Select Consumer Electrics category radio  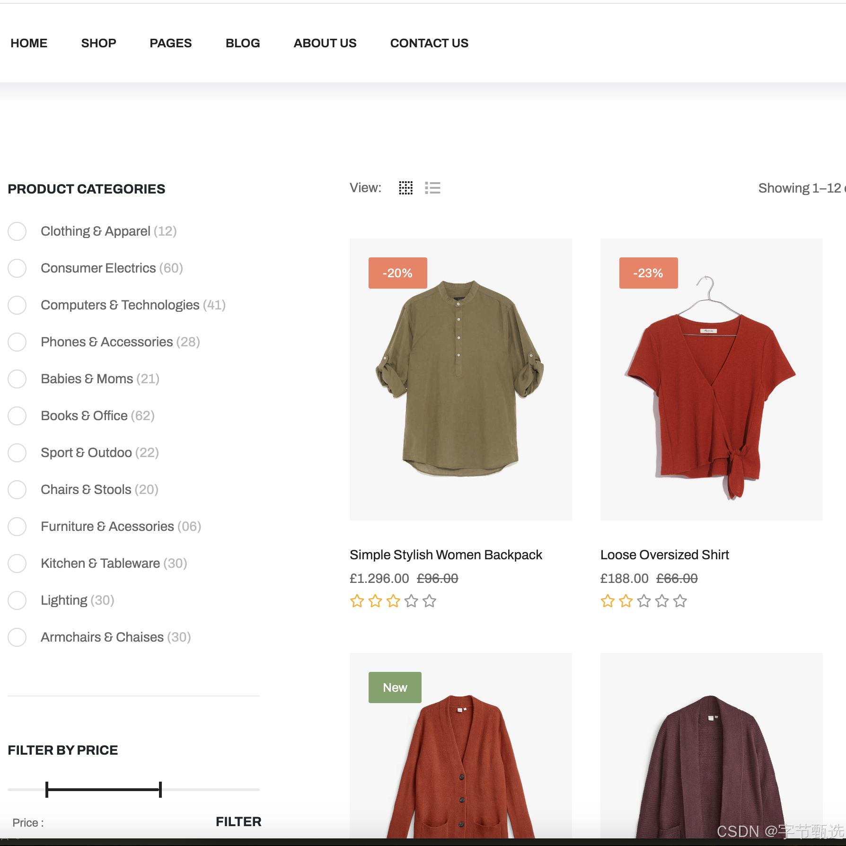pos(17,268)
